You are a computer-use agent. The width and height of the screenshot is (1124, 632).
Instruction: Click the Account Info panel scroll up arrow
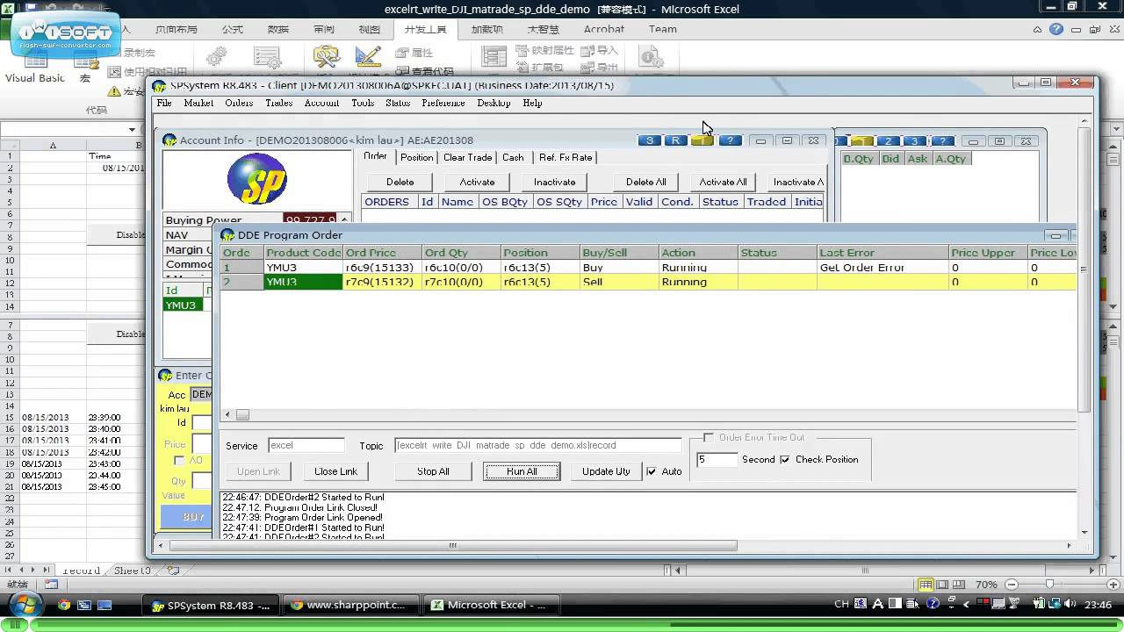tap(344, 219)
